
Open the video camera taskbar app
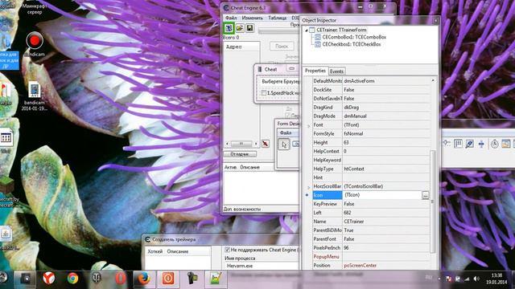(x=192, y=279)
